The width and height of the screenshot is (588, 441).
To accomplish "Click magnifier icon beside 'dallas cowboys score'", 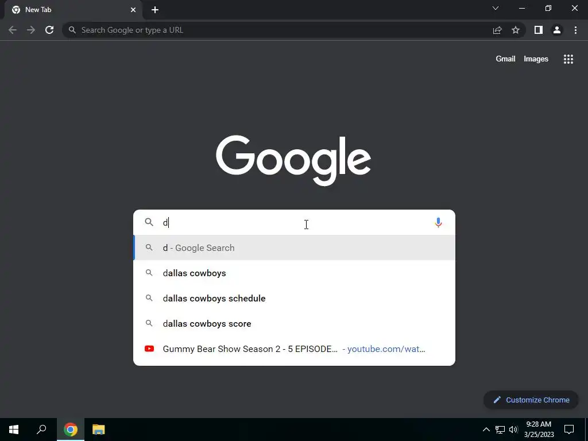I will (x=149, y=323).
